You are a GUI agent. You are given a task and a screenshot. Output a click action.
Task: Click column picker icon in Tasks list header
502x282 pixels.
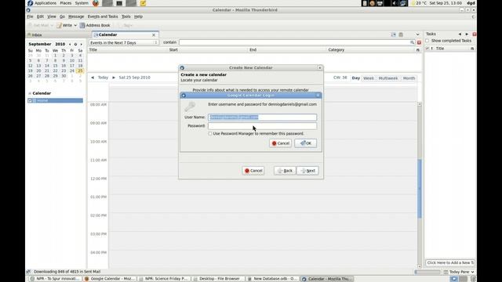(472, 49)
